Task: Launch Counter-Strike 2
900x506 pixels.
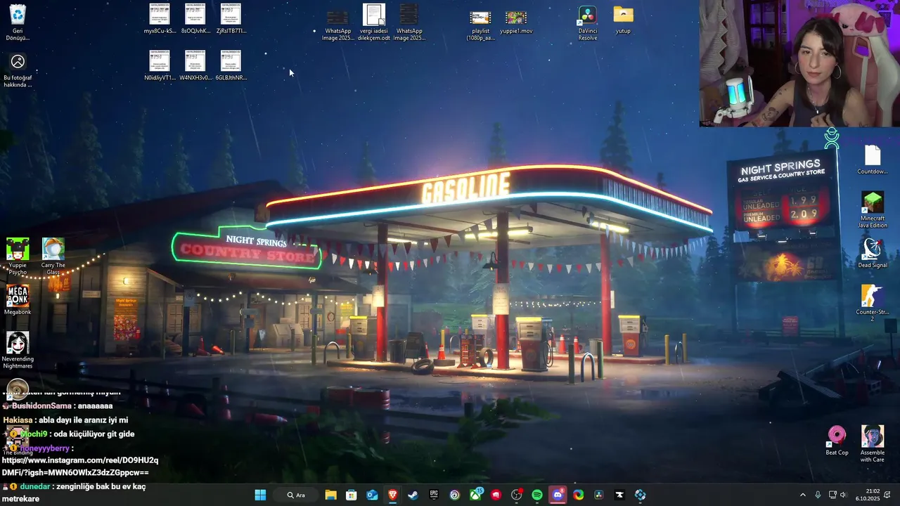Action: coord(873,303)
